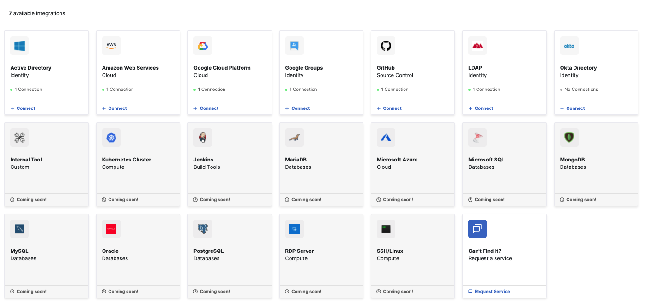Click the Microsoft Azure card title

click(x=397, y=160)
